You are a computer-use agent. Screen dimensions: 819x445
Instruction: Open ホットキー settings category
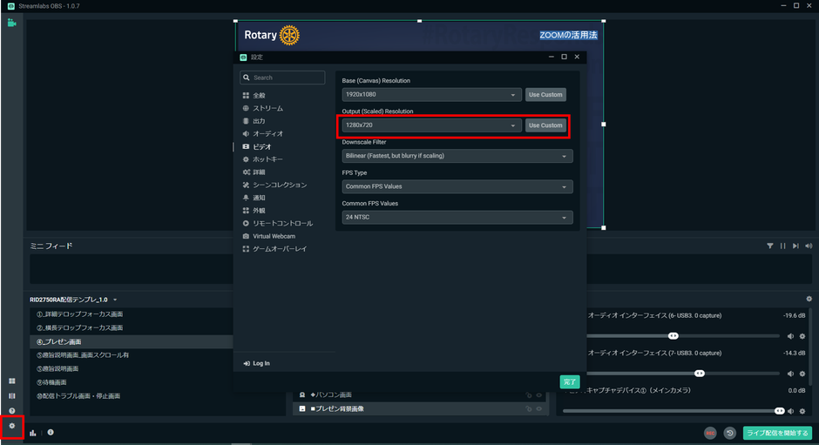click(267, 159)
